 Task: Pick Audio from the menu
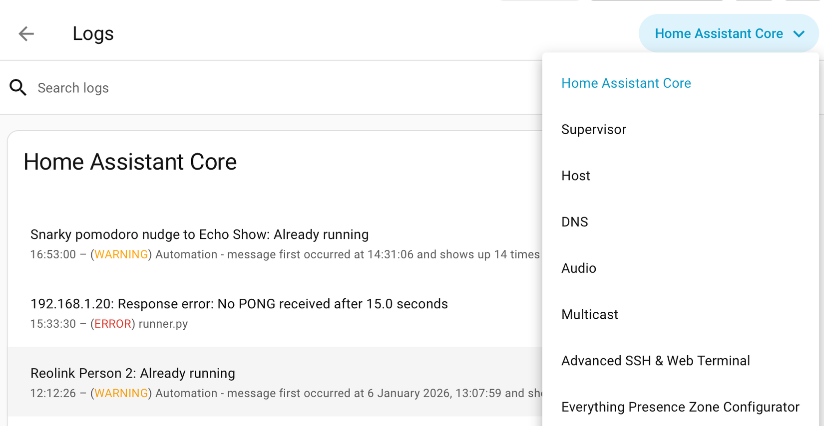(578, 268)
